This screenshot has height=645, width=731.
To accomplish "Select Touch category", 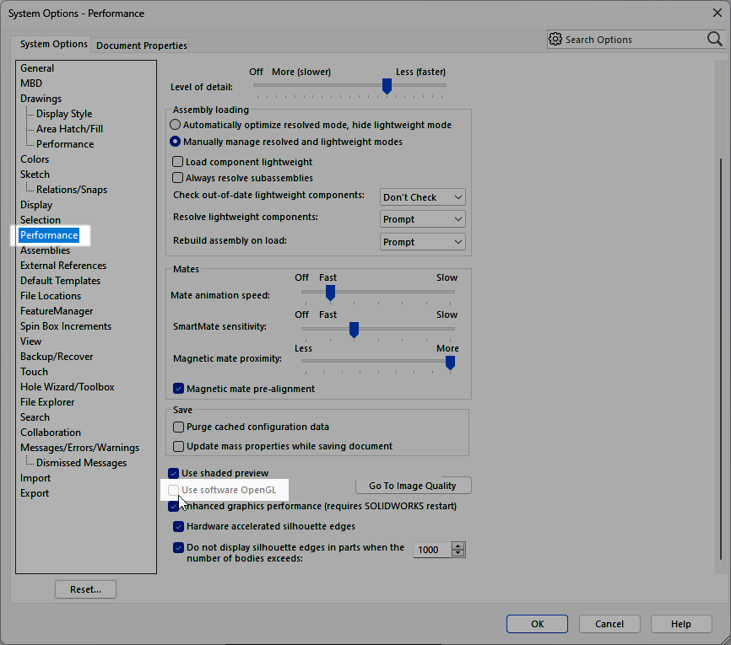I will pyautogui.click(x=34, y=372).
